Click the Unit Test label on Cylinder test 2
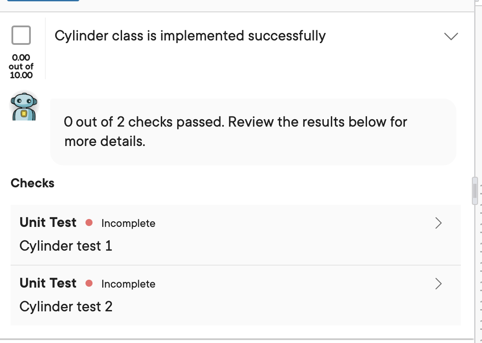The width and height of the screenshot is (482, 343). tap(48, 283)
